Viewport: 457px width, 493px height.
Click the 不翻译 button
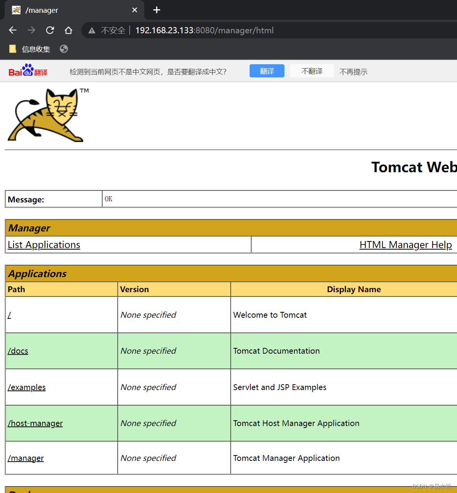[312, 71]
